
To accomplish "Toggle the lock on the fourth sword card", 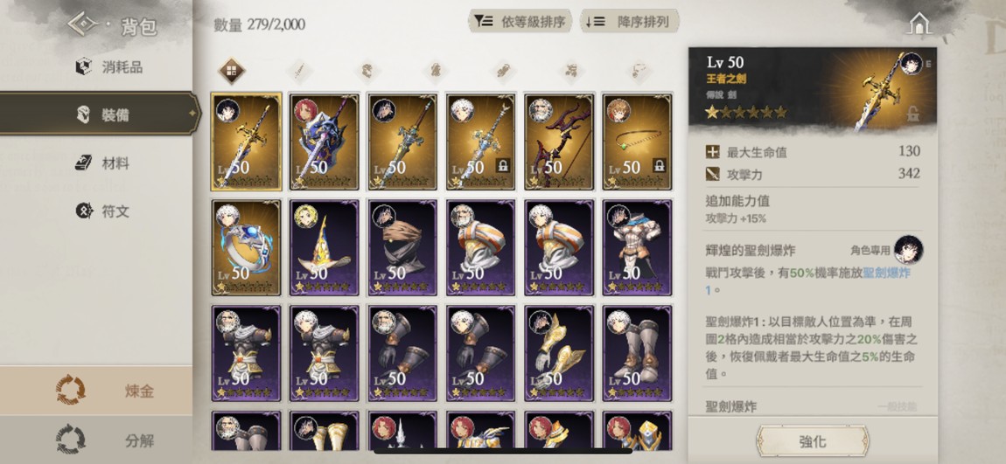I will point(503,165).
